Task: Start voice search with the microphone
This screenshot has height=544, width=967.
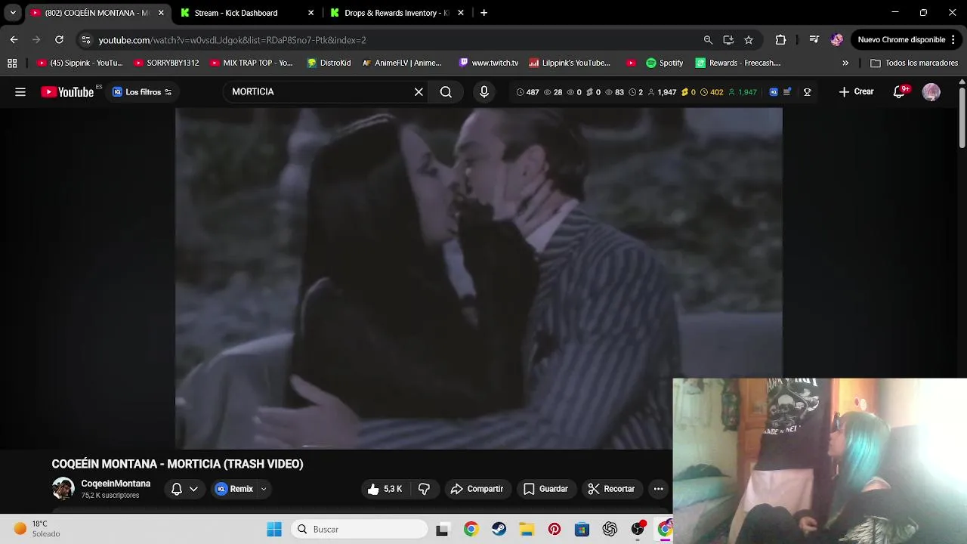Action: 484,92
